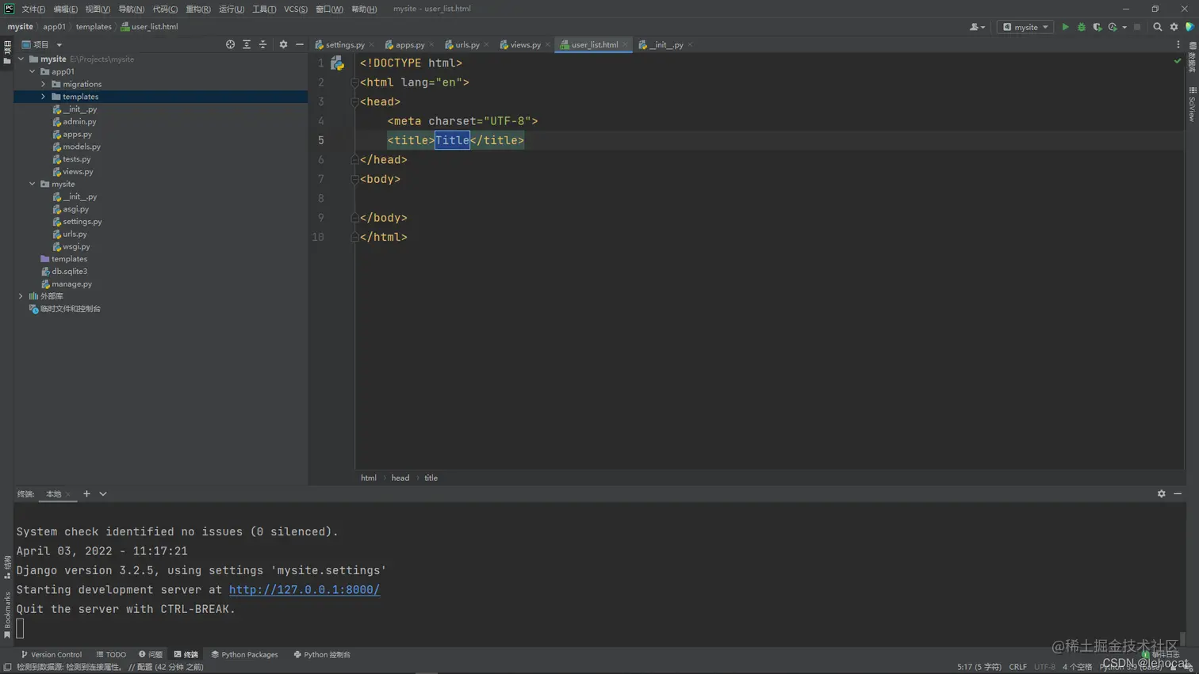Click the Stop square icon
Viewport: 1199px width, 674px height.
1137,27
